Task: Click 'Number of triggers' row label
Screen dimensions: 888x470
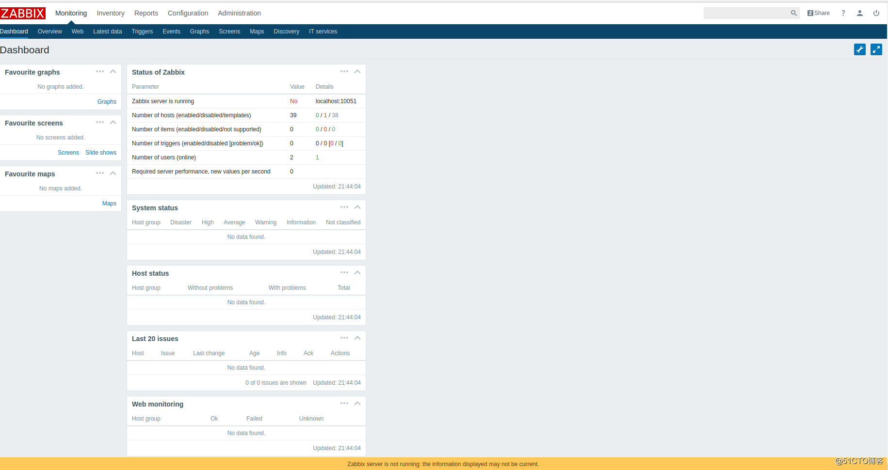Action: (x=197, y=143)
